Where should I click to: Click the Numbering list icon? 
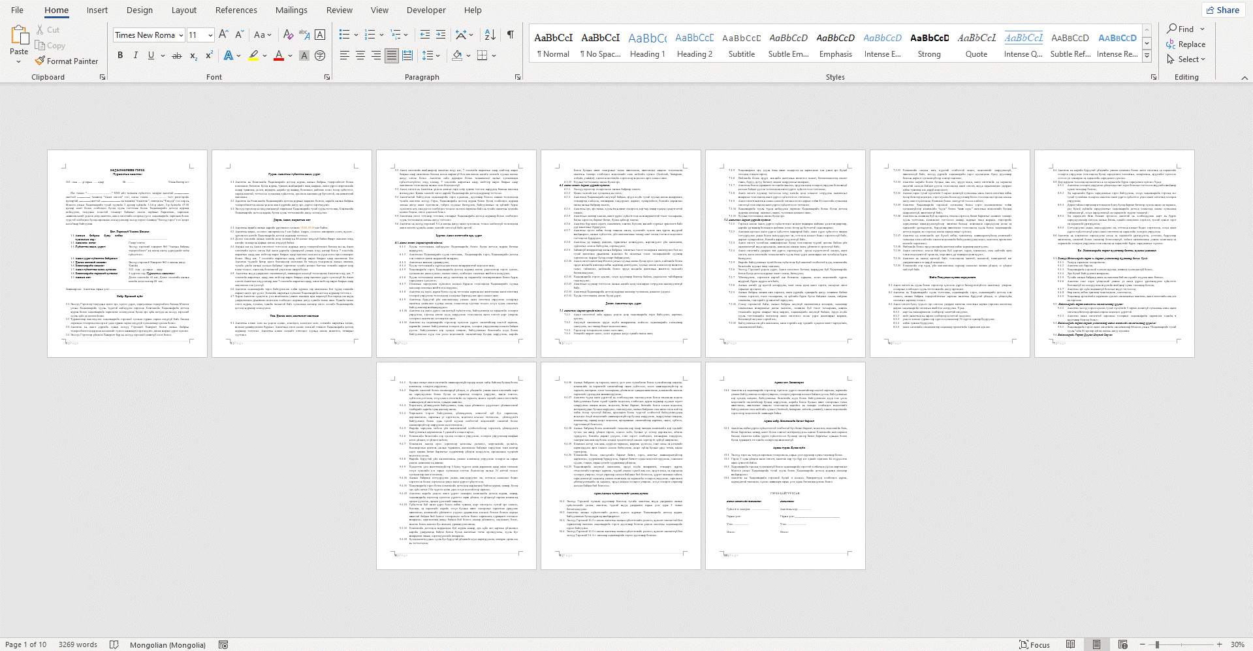[370, 35]
